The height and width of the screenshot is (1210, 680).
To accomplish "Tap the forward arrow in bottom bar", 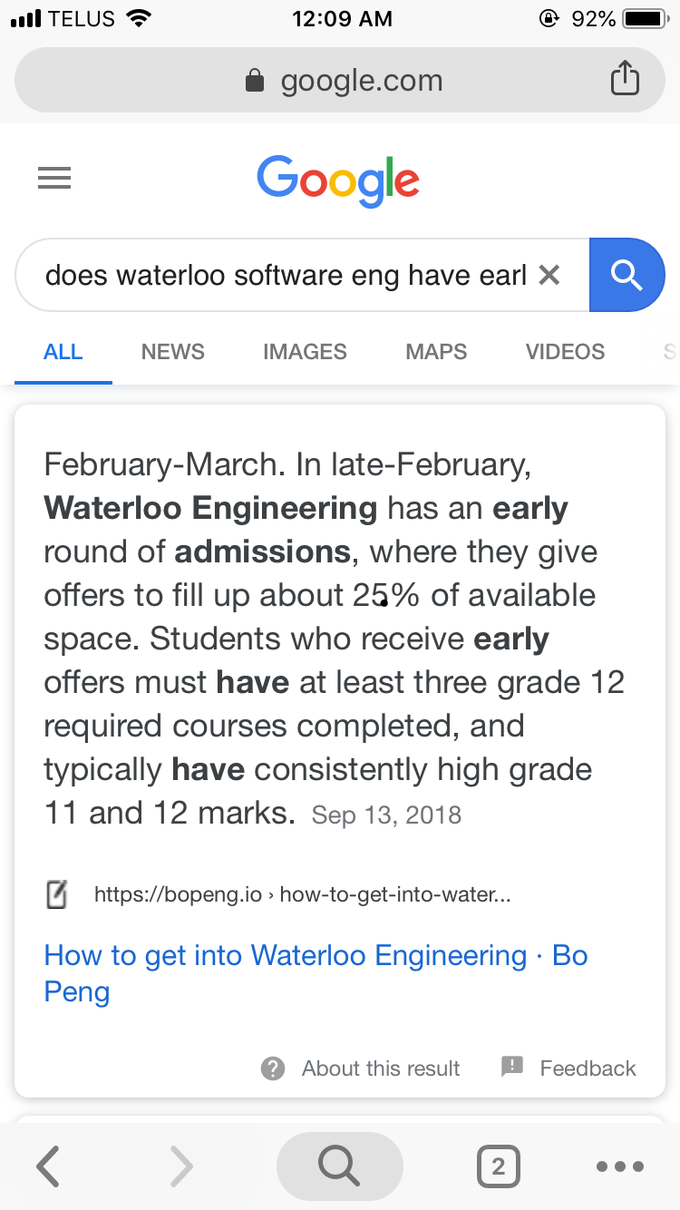I will pyautogui.click(x=181, y=1166).
